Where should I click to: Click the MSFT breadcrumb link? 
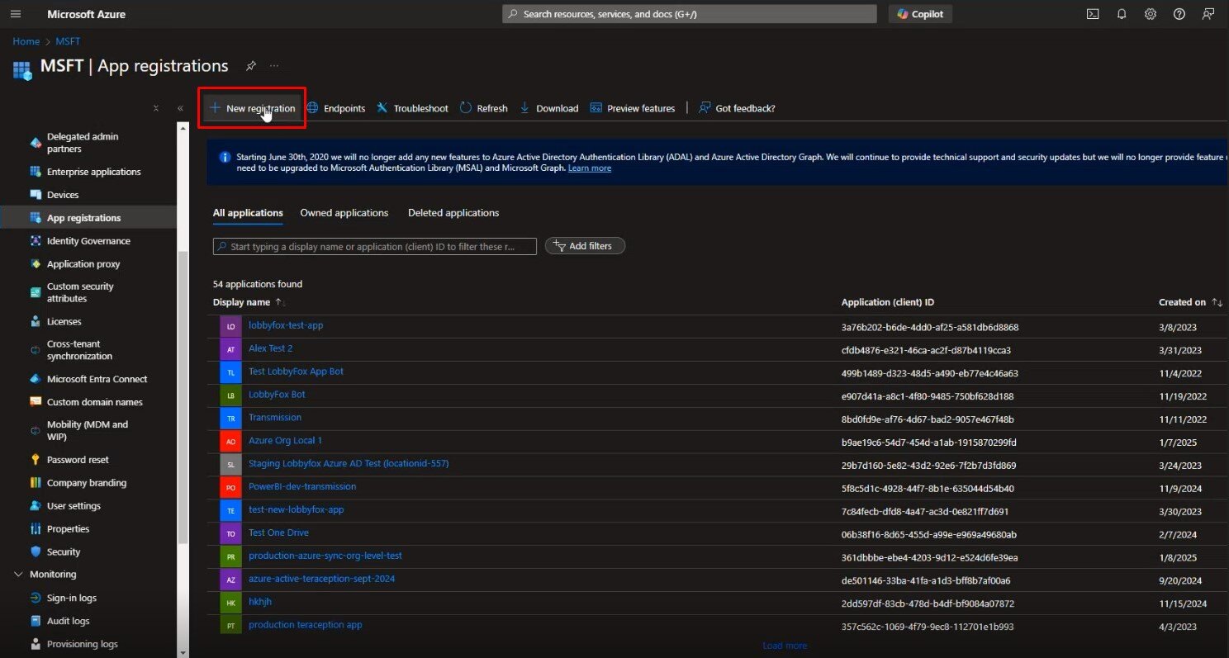pos(68,41)
